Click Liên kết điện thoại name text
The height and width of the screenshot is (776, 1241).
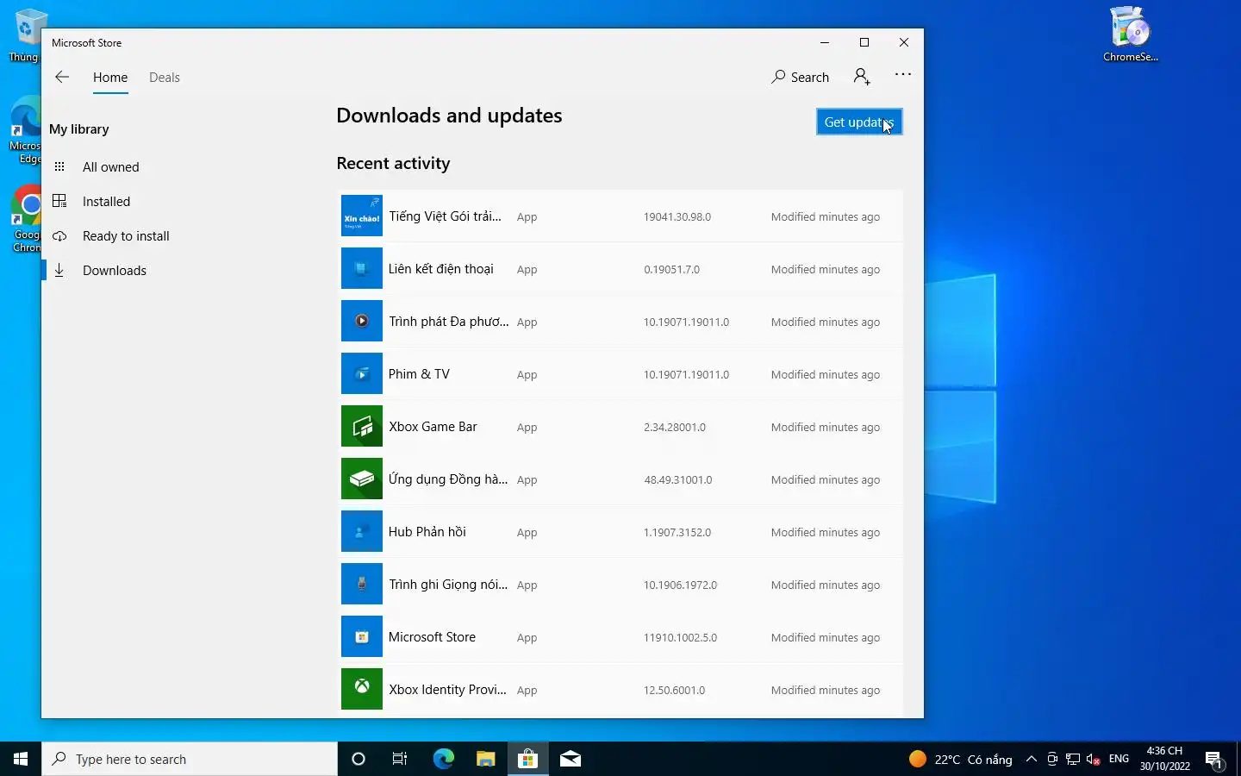coord(440,269)
